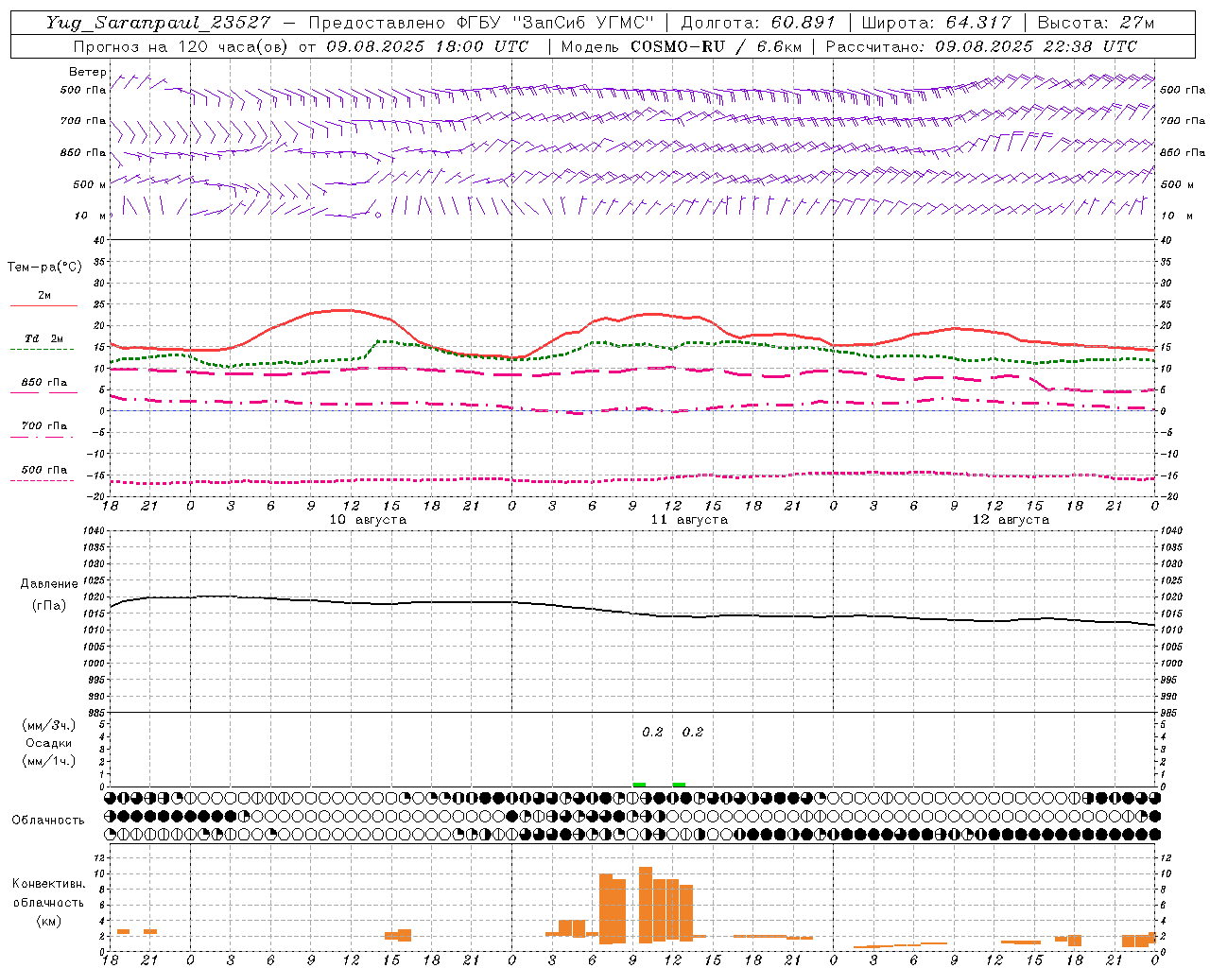Select the 'Широта: 64.317' header field
Screen dimensions: 1210x968
click(x=936, y=23)
